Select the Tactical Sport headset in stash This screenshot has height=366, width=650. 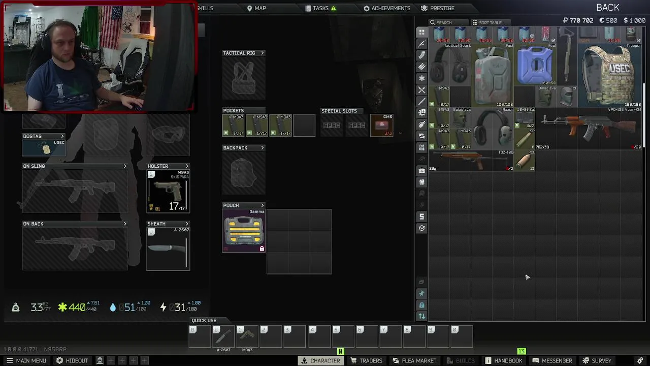tap(450, 65)
